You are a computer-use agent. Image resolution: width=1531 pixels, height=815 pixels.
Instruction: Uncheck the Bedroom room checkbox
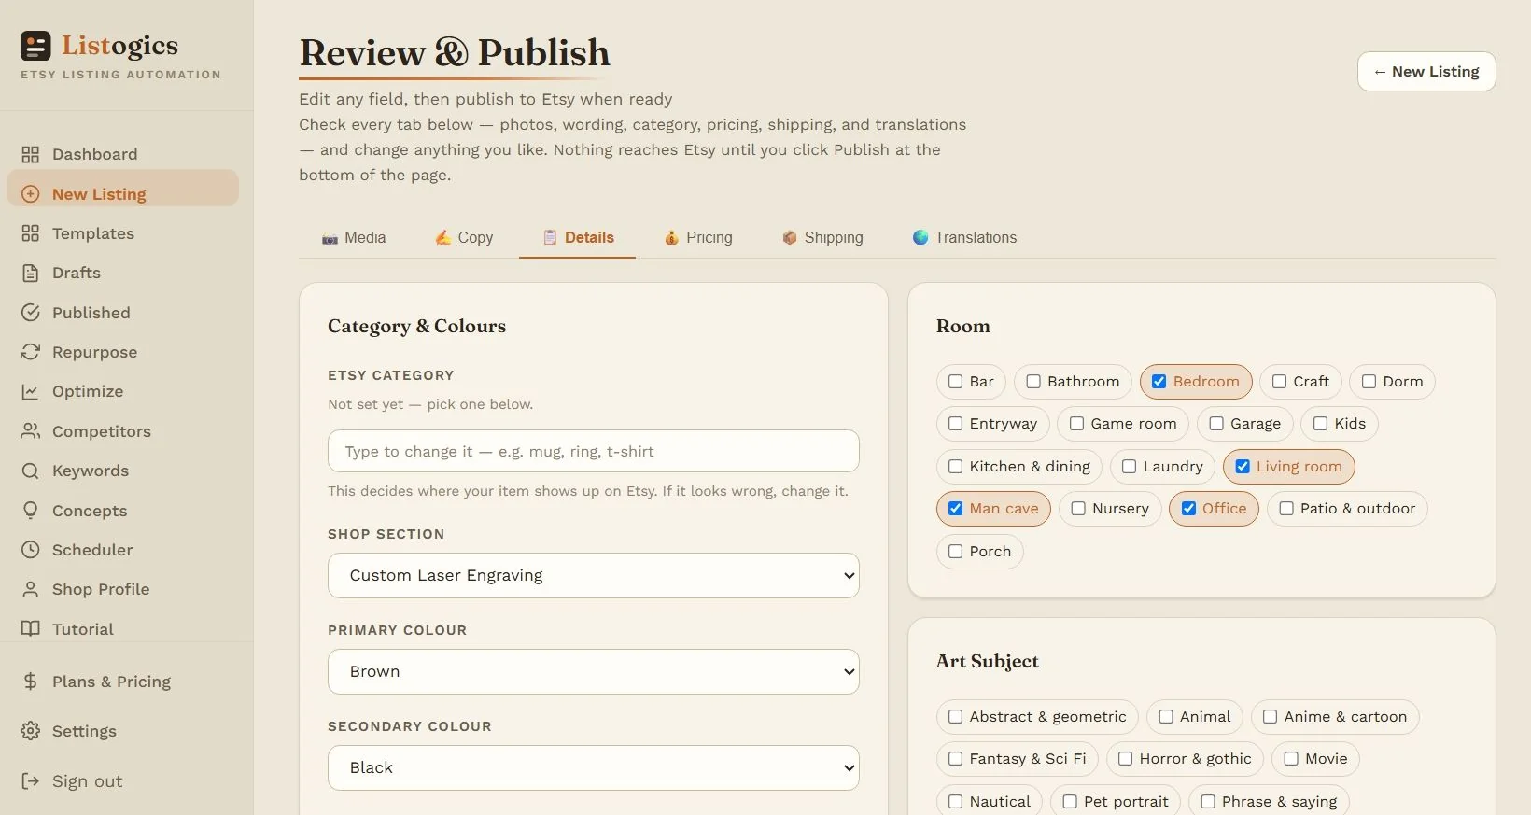point(1159,382)
